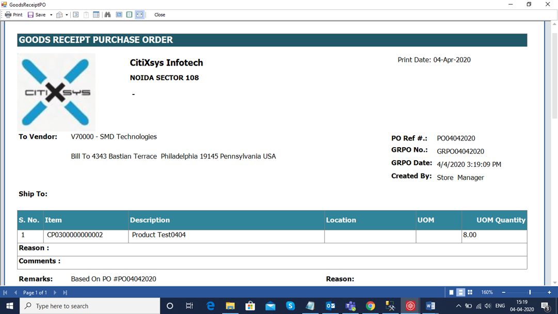
Task: Select the whole page fit icon
Action: click(x=129, y=14)
